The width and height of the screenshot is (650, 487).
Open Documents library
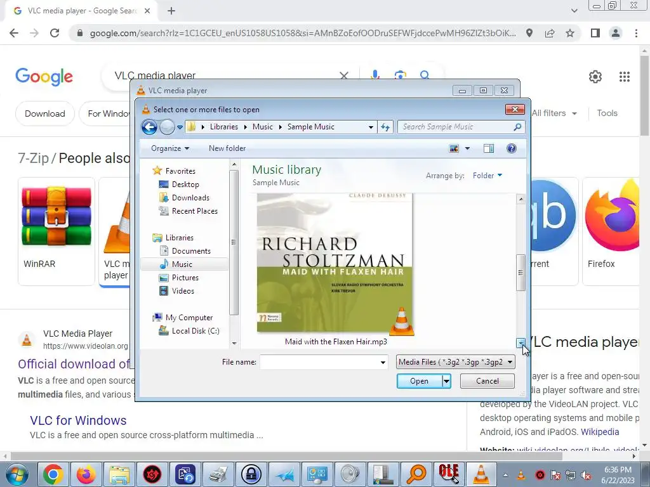pos(190,250)
